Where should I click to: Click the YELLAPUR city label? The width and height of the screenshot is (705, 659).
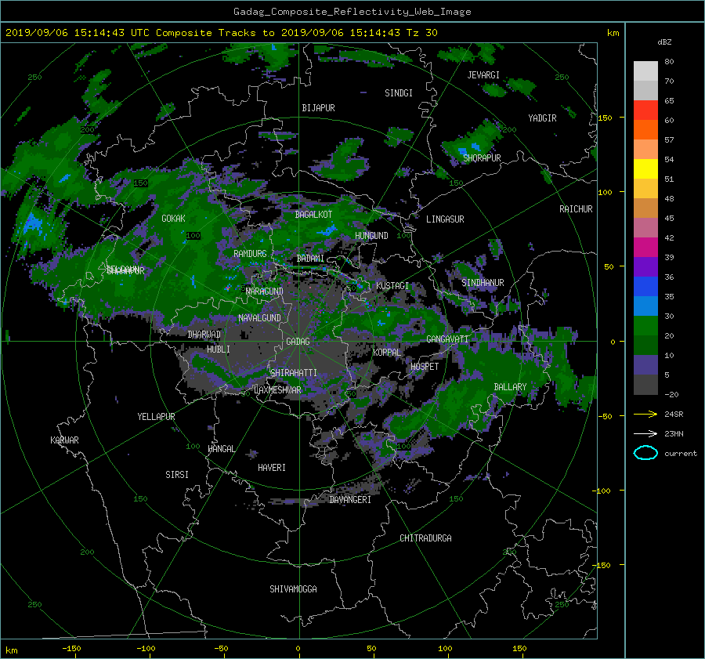[156, 417]
